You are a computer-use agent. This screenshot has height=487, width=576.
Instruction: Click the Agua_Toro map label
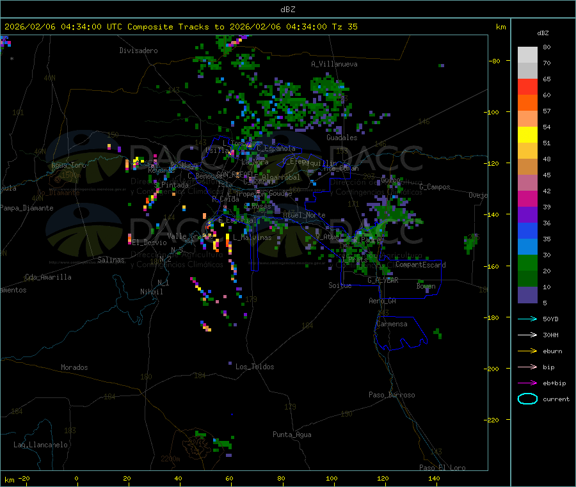pos(68,165)
